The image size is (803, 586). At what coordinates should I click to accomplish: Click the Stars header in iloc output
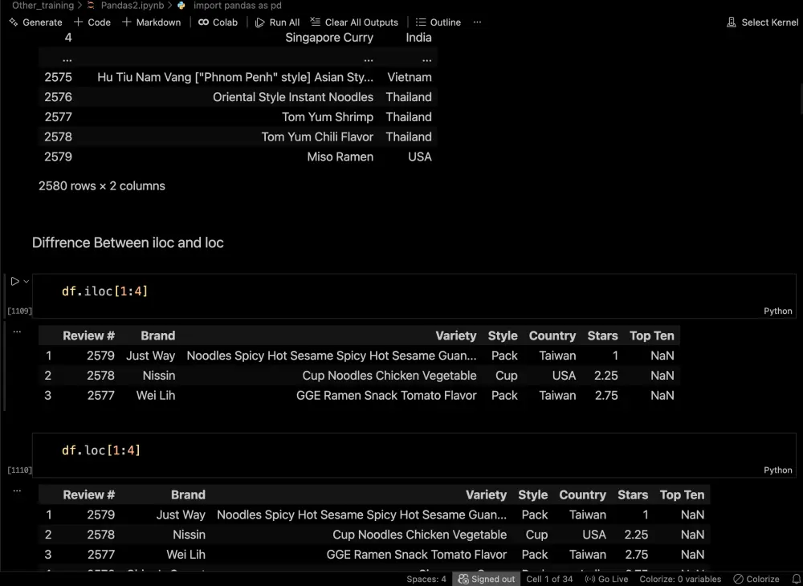click(x=602, y=336)
